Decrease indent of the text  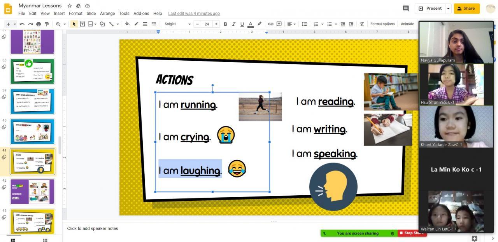pyautogui.click(x=343, y=24)
